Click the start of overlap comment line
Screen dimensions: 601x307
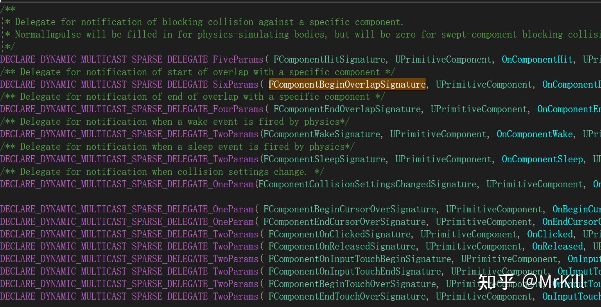(197, 72)
